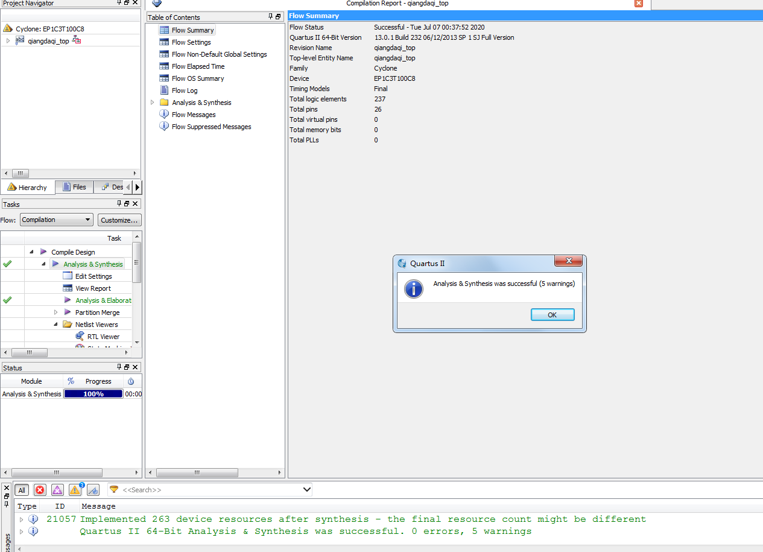The width and height of the screenshot is (763, 552).
Task: Pin the Tasks panel
Action: click(x=119, y=204)
